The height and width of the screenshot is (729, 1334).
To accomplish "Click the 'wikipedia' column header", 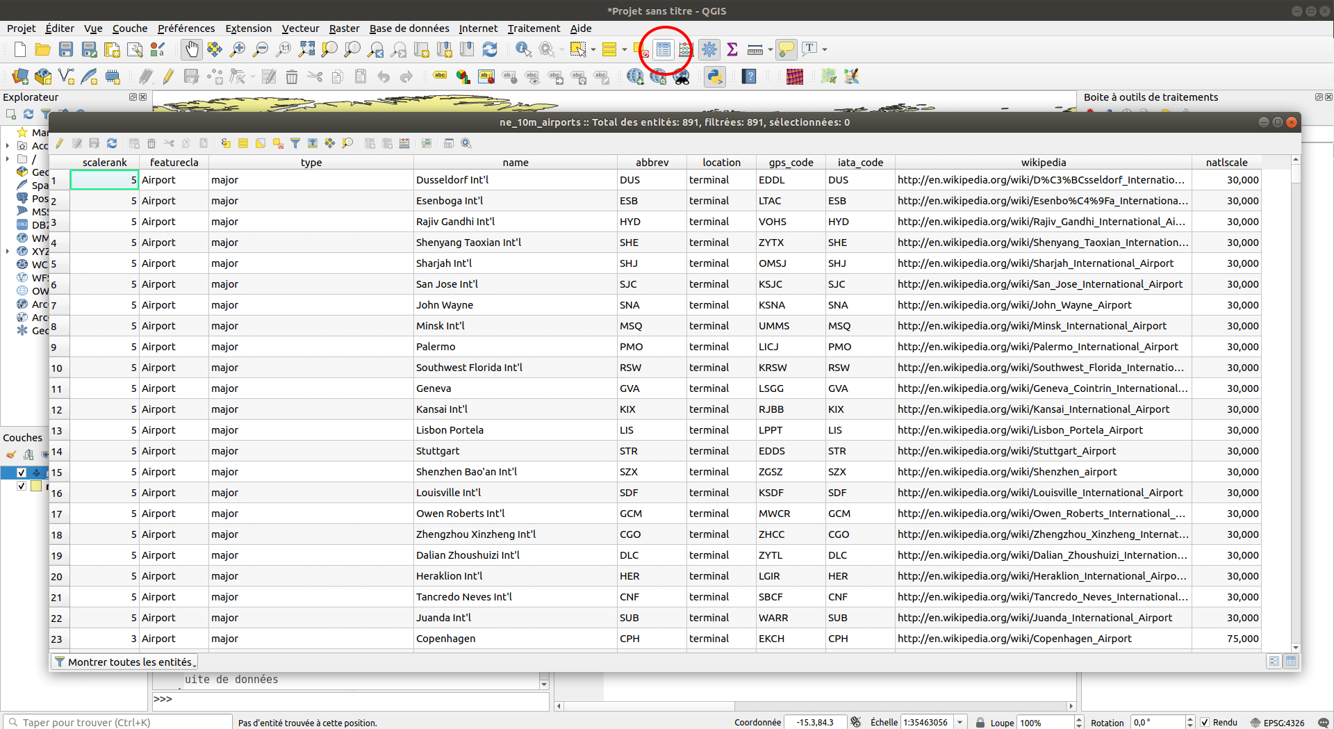I will pos(1044,163).
